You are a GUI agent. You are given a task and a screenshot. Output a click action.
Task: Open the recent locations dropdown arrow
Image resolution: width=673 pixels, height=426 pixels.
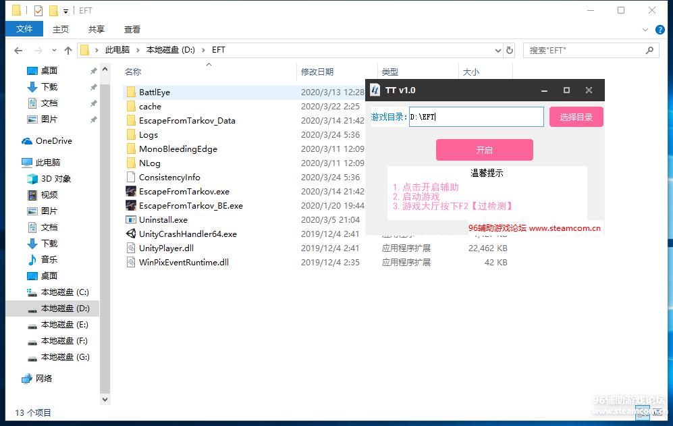pyautogui.click(x=53, y=51)
